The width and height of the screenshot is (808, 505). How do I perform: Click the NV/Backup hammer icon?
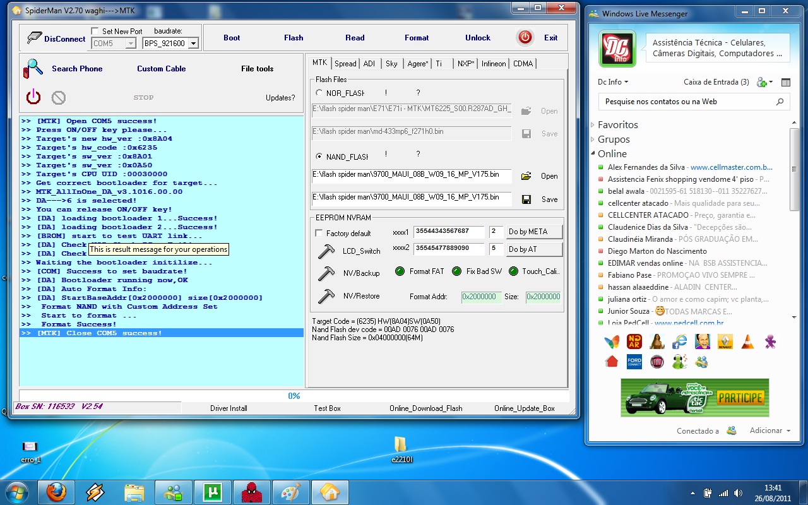tap(326, 273)
